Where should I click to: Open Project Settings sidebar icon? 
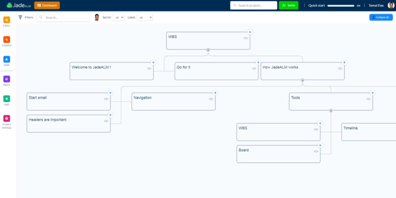click(7, 118)
